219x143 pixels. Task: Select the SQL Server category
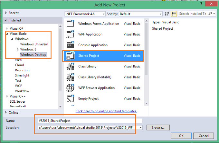tap(17, 101)
